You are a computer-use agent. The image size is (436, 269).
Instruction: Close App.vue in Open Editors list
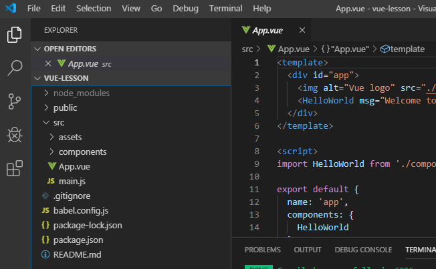point(48,64)
